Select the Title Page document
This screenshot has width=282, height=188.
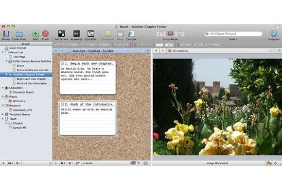pyautogui.click(x=19, y=57)
